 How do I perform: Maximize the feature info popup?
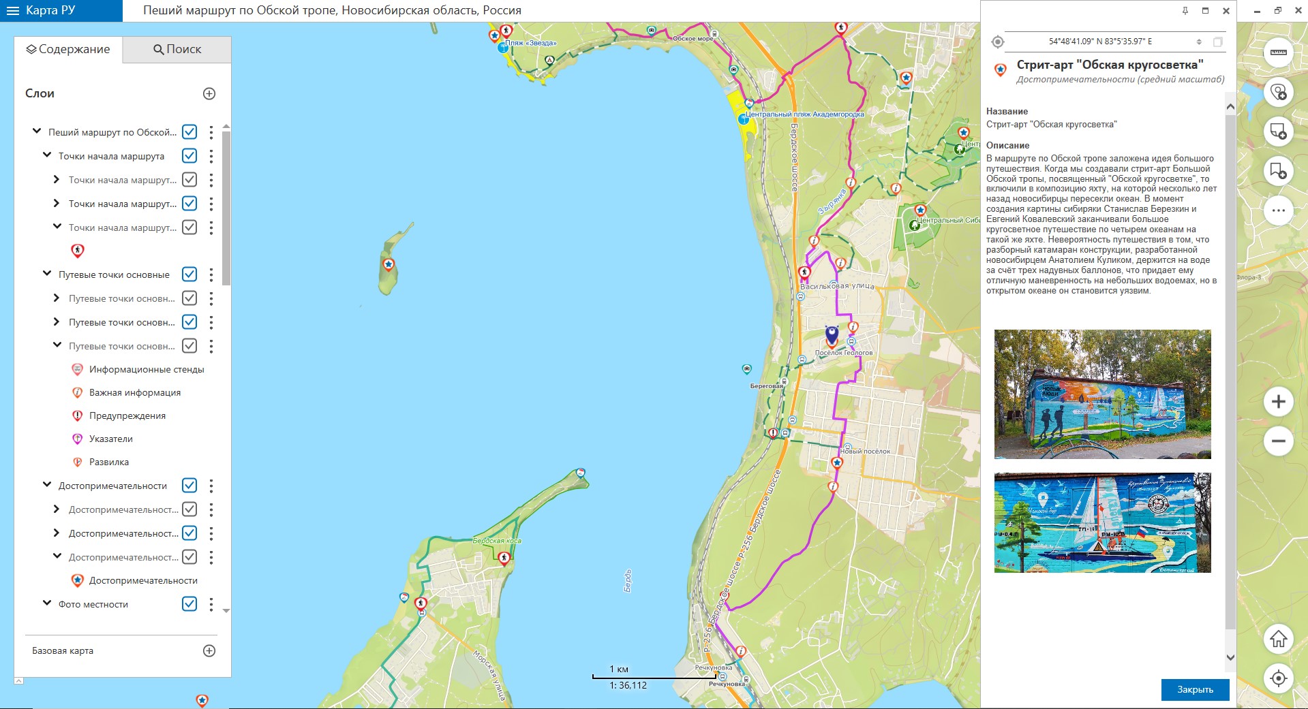[1205, 11]
